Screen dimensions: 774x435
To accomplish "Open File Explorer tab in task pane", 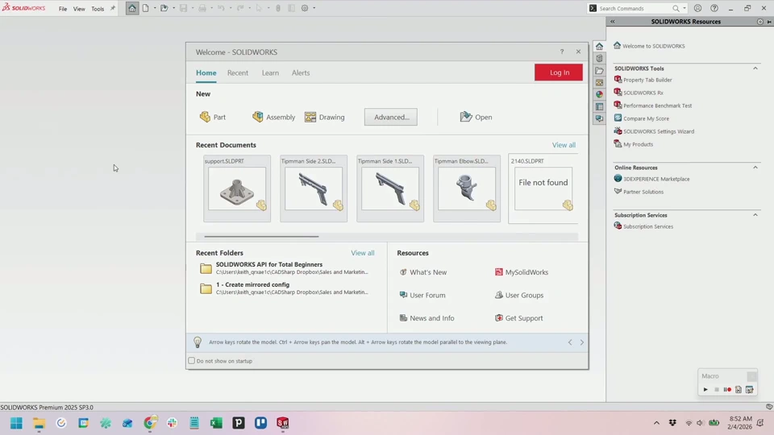I will coord(599,70).
